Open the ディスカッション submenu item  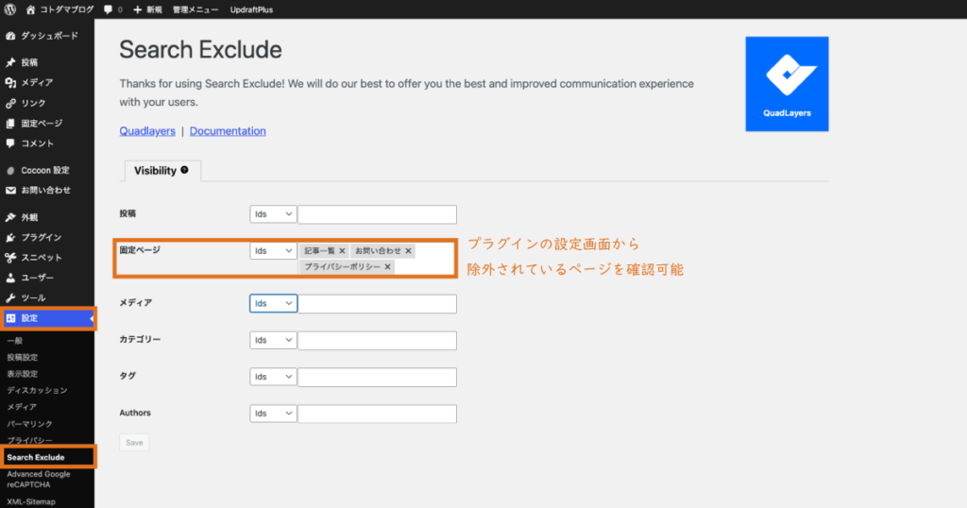pyautogui.click(x=37, y=391)
